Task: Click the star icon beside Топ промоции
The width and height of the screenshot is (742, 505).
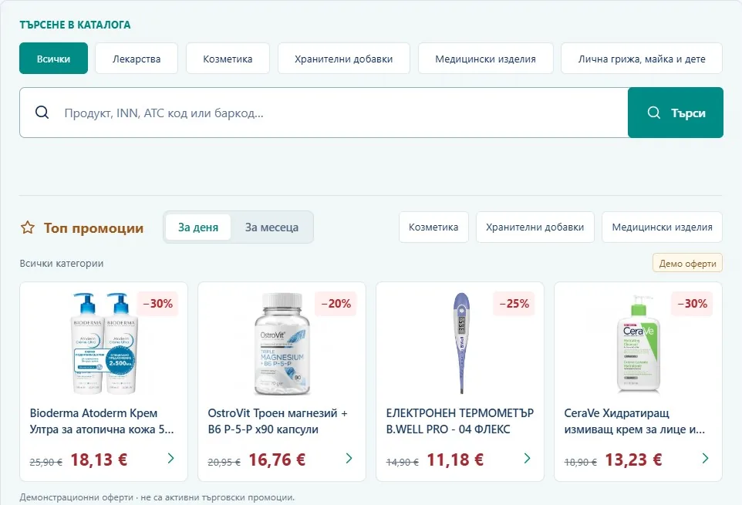Action: tap(28, 227)
